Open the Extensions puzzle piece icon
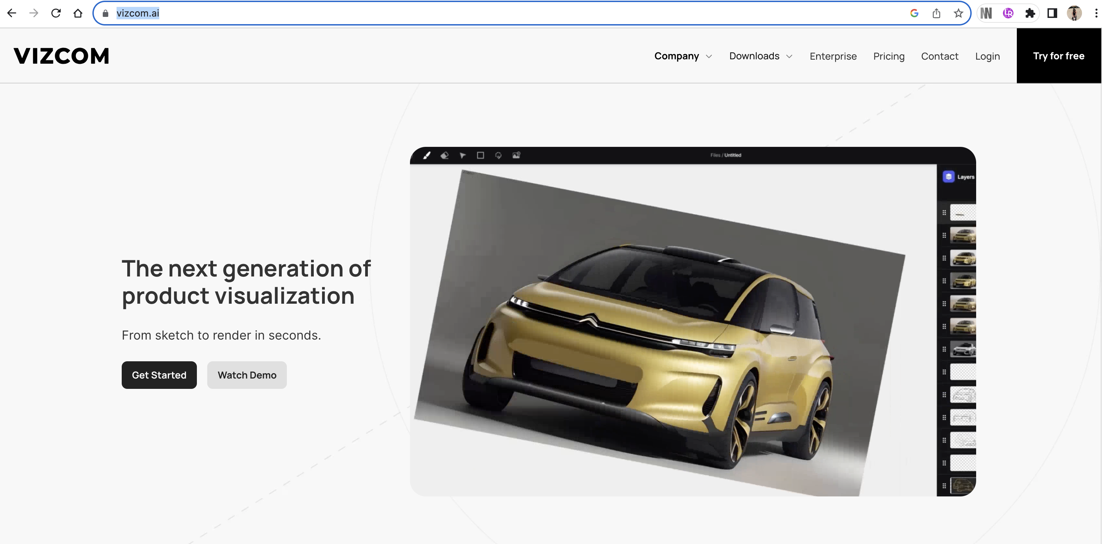 1030,13
